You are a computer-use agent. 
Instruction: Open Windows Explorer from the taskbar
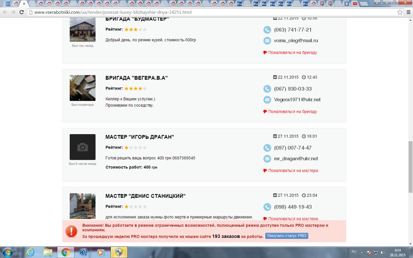[x=48, y=253]
